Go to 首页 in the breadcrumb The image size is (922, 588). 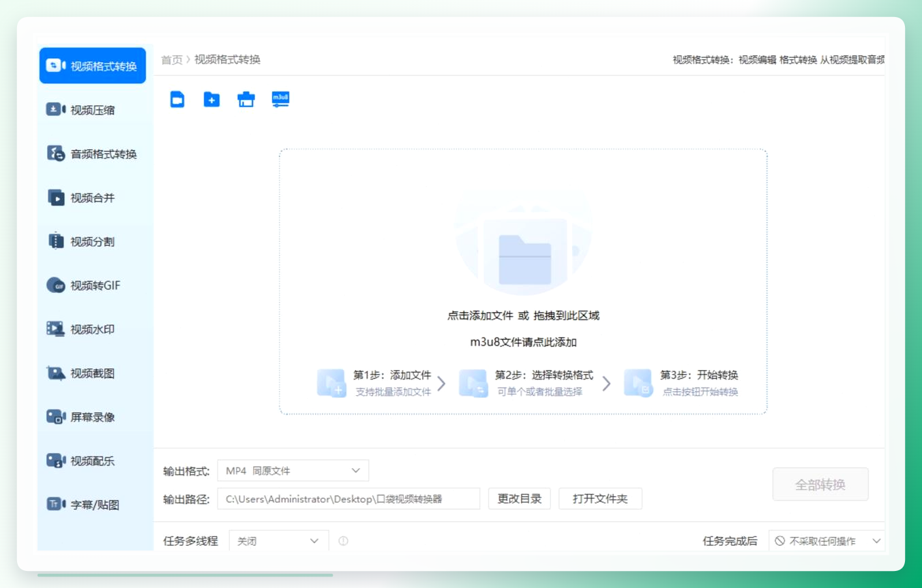click(x=172, y=60)
